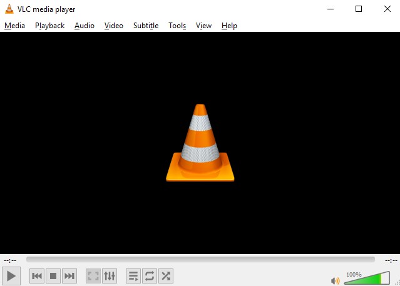Skip to next media in playlist

tap(69, 276)
